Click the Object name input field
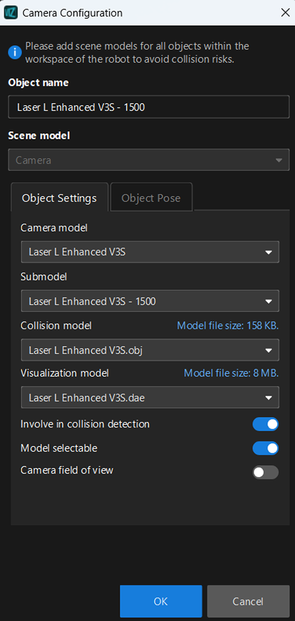This screenshot has width=295, height=621. pyautogui.click(x=148, y=107)
